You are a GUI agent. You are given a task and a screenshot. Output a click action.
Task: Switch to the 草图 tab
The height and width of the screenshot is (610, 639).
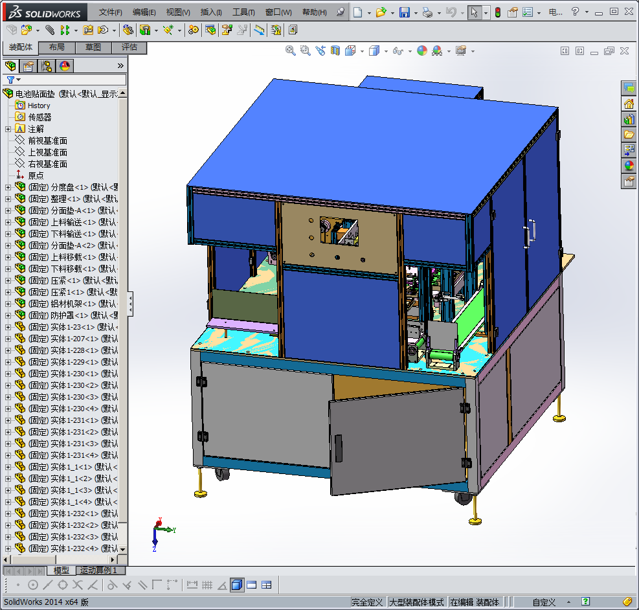point(93,47)
